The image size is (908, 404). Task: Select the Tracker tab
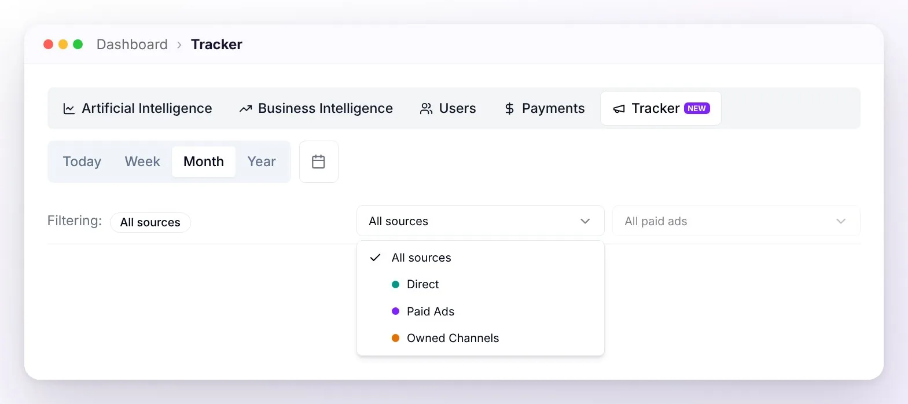661,108
